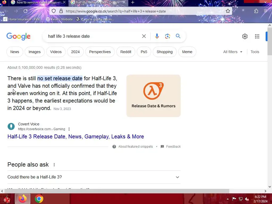
Task: Click the Firefox icon in the taskbar
Action: (x=23, y=199)
